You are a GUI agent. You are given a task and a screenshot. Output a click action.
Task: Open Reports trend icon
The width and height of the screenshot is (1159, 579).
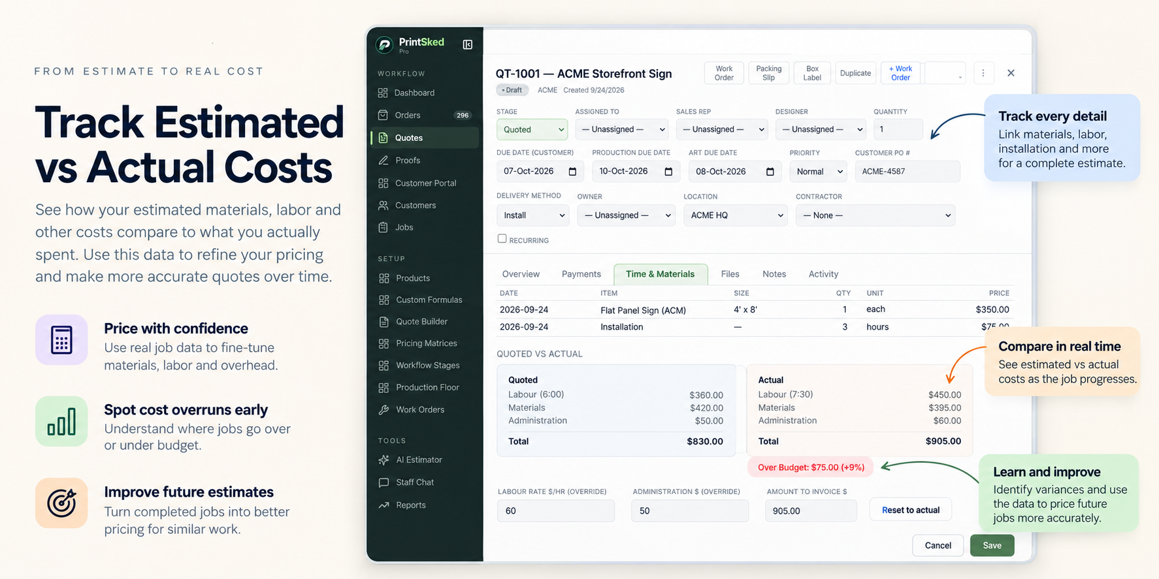(384, 505)
